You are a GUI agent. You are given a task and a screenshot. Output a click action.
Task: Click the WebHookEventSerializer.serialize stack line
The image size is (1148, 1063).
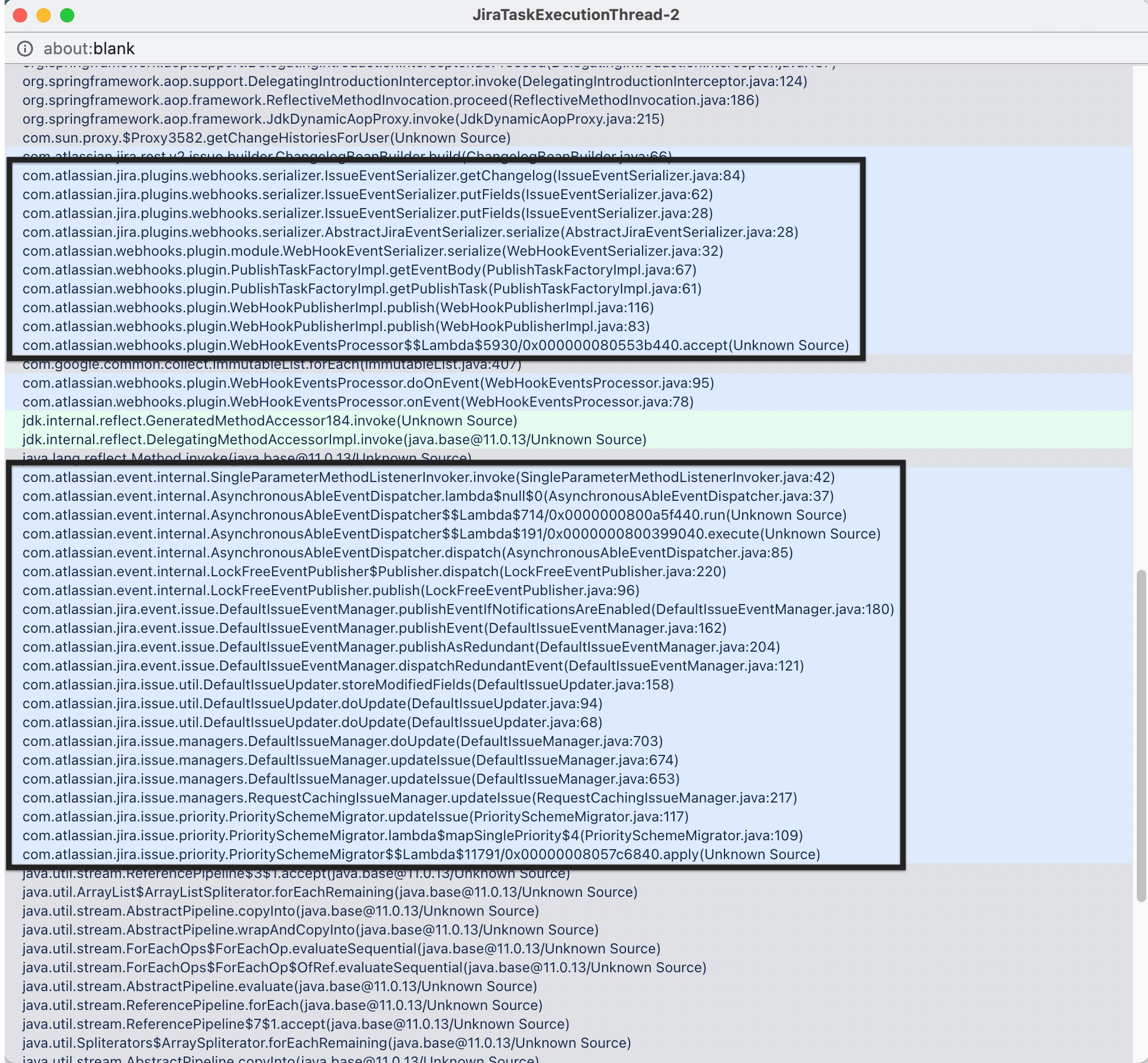372,251
